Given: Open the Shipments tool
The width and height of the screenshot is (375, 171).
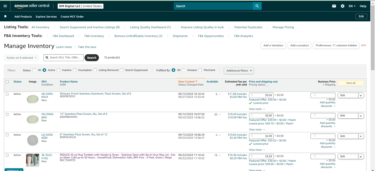Looking at the screenshot, I should tap(180, 36).
